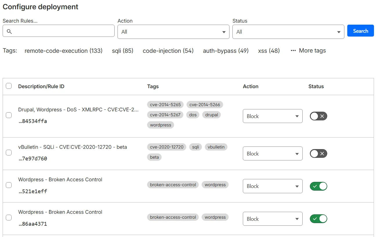
Task: Select the checkbox beside rule 521e1eff
Action: tap(9, 185)
